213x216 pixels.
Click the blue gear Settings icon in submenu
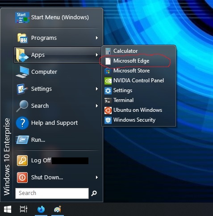point(108,91)
